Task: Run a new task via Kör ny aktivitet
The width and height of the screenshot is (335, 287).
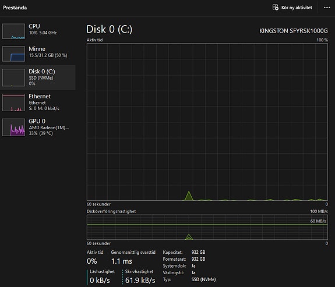Action: [x=292, y=8]
